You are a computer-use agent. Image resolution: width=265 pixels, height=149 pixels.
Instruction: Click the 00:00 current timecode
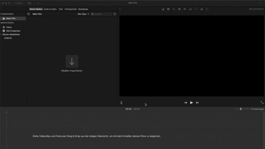tap(128, 109)
